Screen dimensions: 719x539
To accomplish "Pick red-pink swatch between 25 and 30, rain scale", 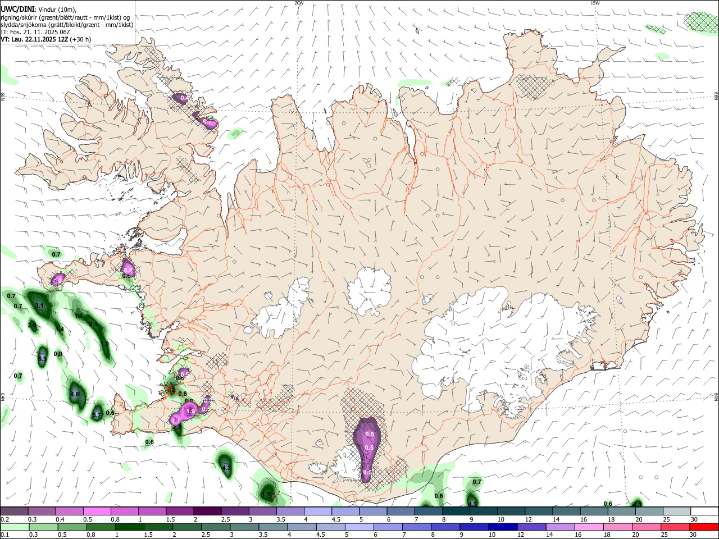I will (x=675, y=527).
